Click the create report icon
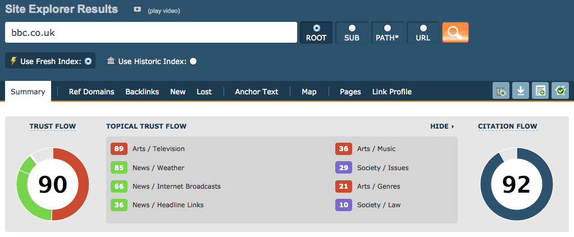Image resolution: width=574 pixels, height=237 pixels. [x=540, y=90]
